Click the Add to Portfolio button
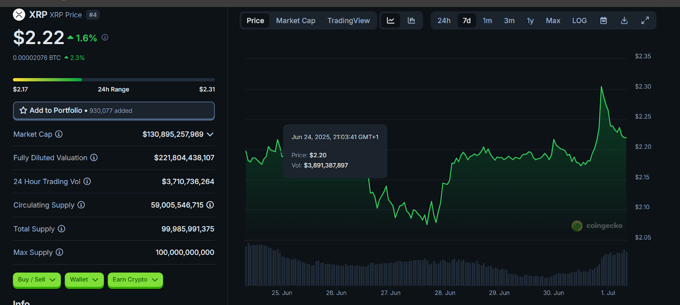 tap(114, 110)
